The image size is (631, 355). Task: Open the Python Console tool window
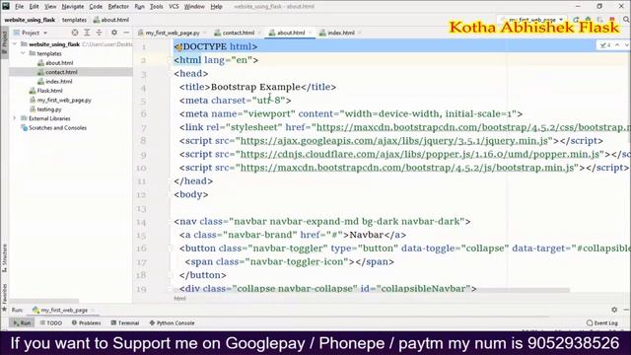click(172, 322)
